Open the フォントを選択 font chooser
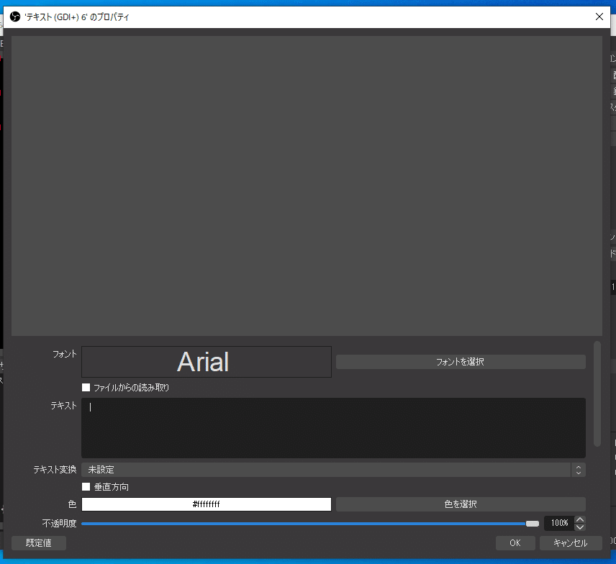The image size is (616, 564). [461, 362]
